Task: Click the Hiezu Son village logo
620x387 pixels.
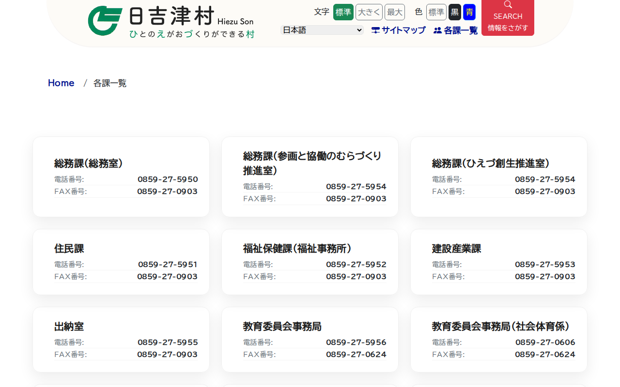Action: (x=170, y=21)
